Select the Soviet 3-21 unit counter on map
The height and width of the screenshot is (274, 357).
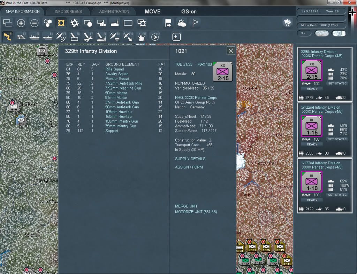click(252, 246)
